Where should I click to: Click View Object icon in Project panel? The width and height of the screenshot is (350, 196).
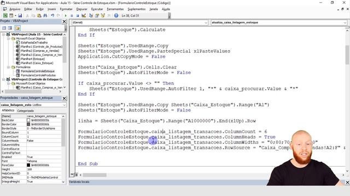tap(10, 28)
